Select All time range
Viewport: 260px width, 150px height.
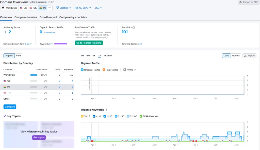click(x=108, y=56)
